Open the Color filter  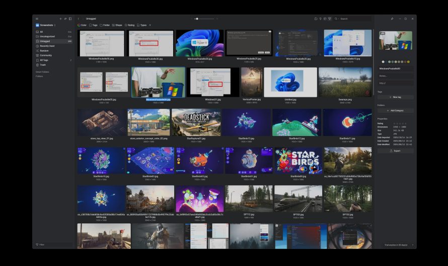pos(82,25)
